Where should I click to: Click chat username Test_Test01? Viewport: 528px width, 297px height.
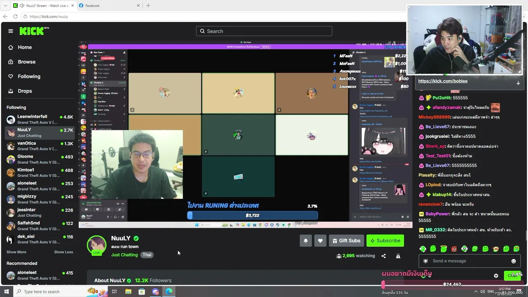[x=438, y=156]
